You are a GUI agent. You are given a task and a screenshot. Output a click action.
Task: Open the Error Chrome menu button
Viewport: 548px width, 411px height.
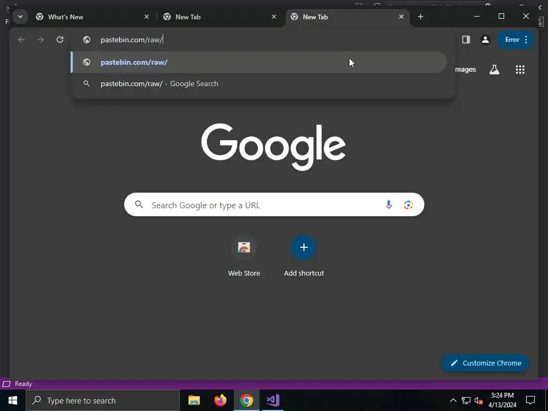pyautogui.click(x=516, y=40)
